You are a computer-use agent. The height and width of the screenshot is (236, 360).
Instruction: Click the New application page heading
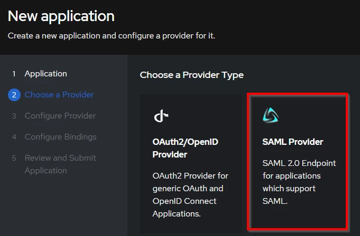click(61, 16)
